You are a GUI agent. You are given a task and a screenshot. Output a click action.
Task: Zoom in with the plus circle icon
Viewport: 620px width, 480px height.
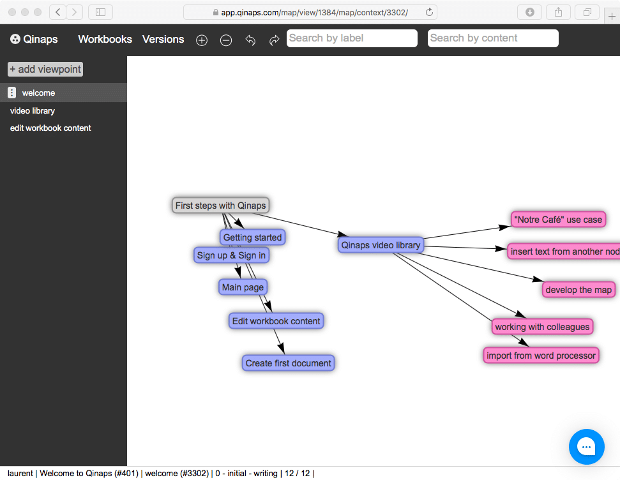202,40
